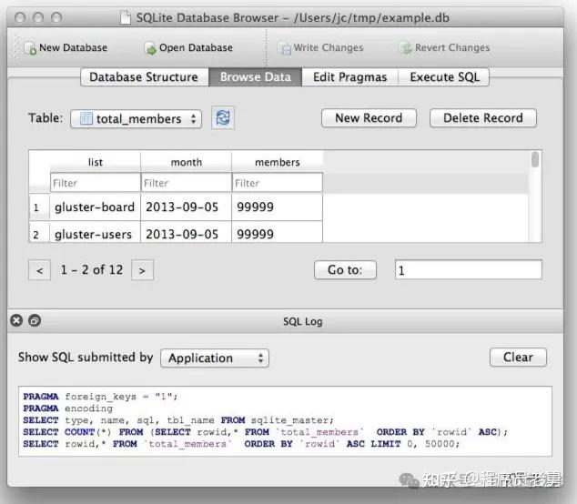Click the month column filter field
577x504 pixels.
click(x=187, y=183)
